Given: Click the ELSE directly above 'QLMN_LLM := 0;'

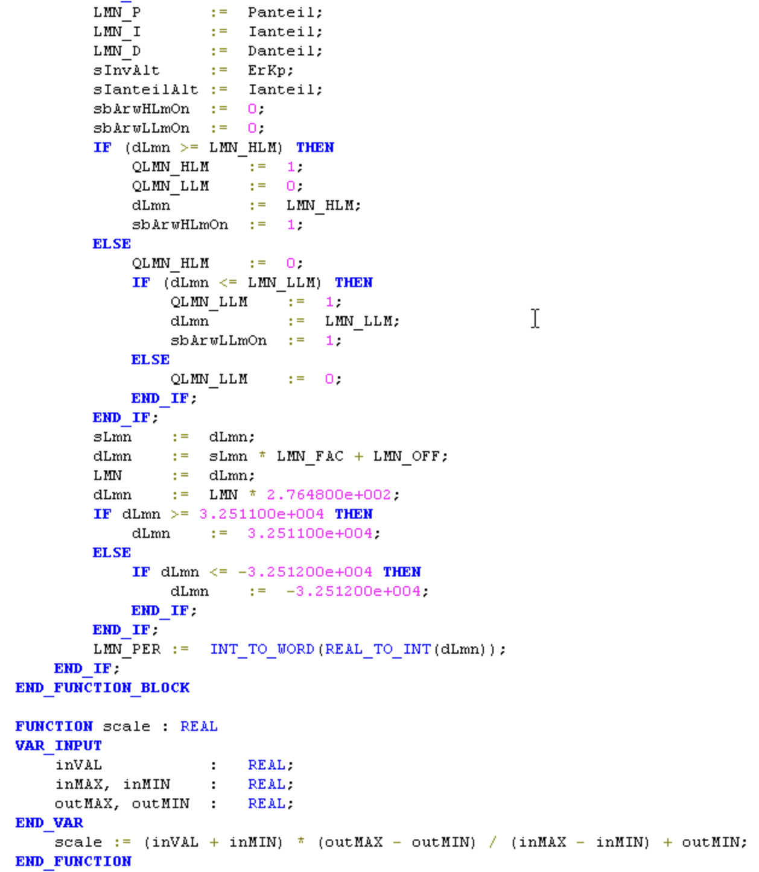Looking at the screenshot, I should [x=150, y=359].
